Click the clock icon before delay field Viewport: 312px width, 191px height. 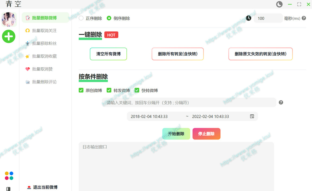[x=249, y=18]
